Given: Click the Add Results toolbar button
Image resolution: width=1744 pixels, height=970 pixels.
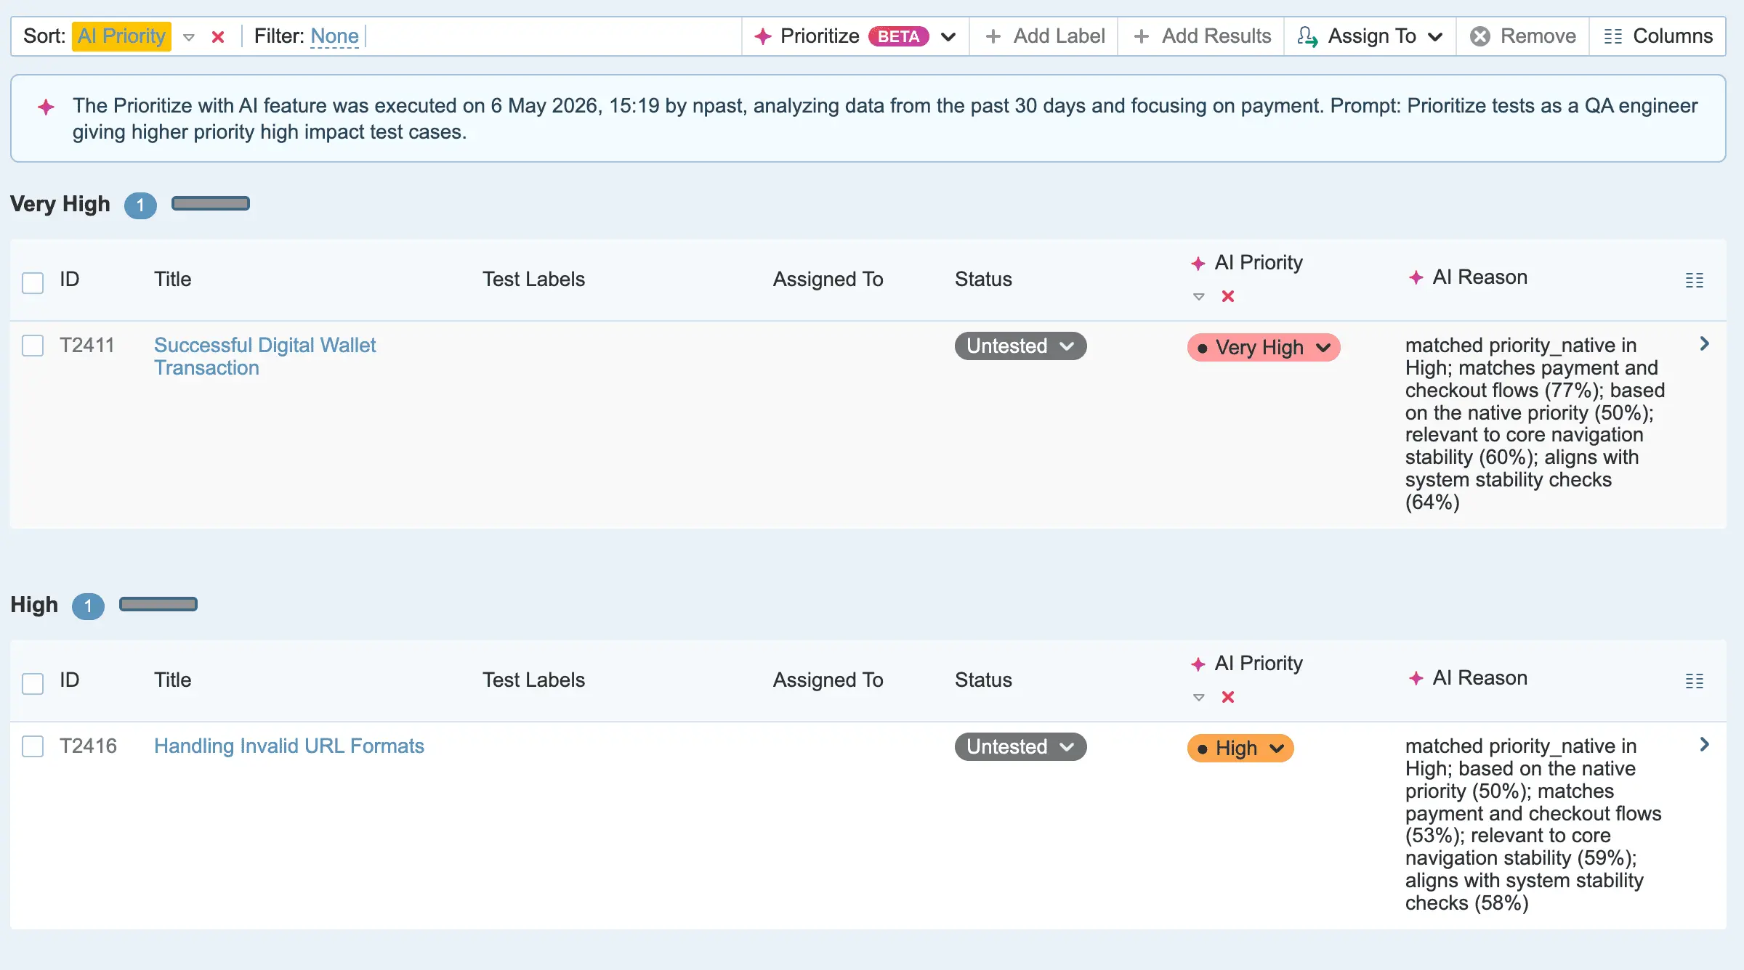Looking at the screenshot, I should (x=1201, y=36).
